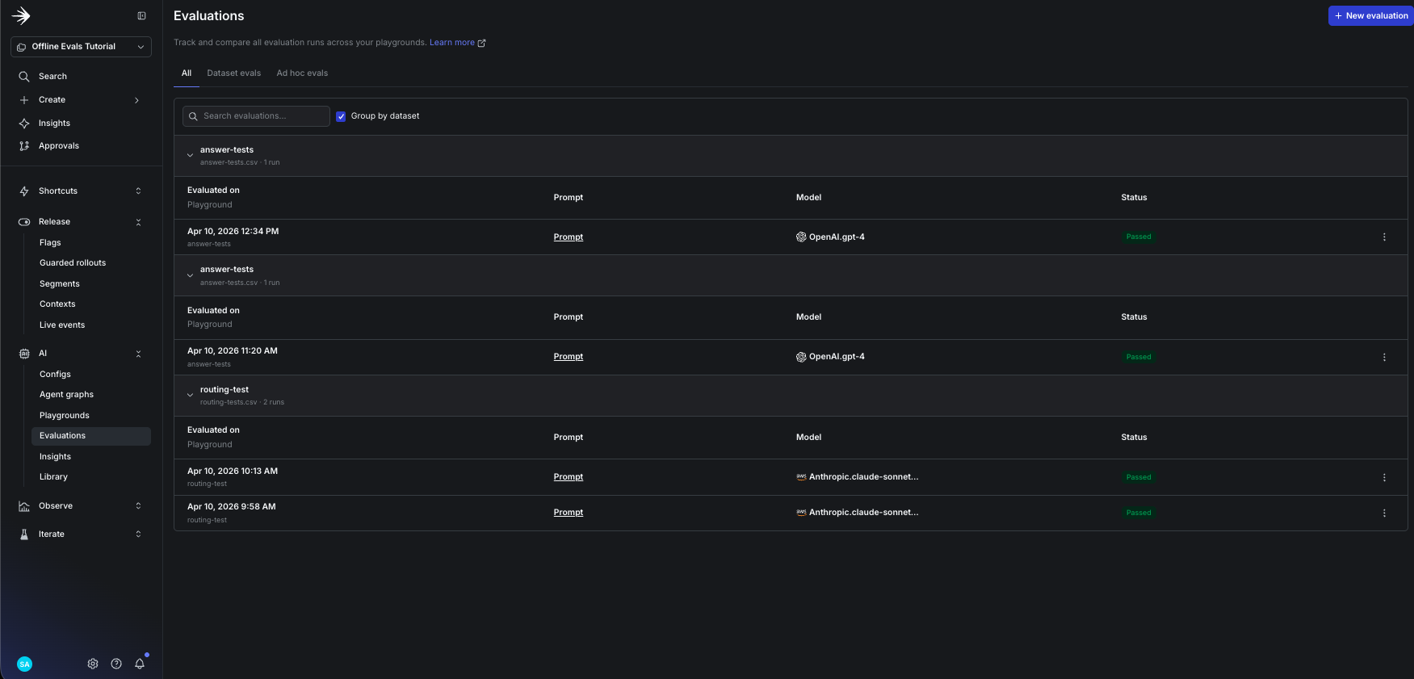Open Prompt link for 10:13 AM run
Viewport: 1414px width, 679px height.
click(x=569, y=477)
